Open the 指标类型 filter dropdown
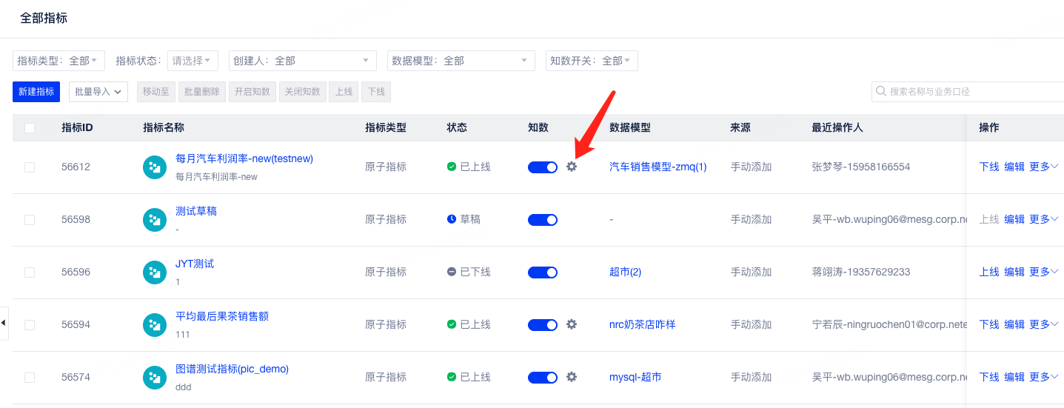 (x=59, y=61)
